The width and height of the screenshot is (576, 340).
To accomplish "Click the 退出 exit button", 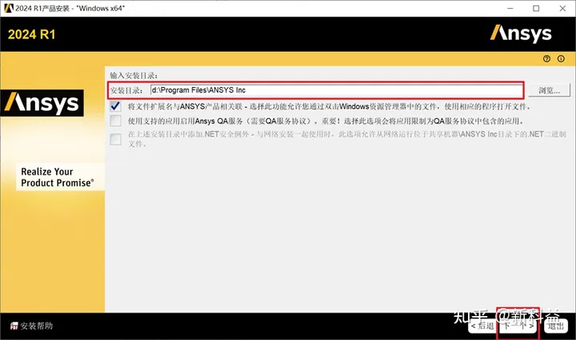I will point(556,326).
